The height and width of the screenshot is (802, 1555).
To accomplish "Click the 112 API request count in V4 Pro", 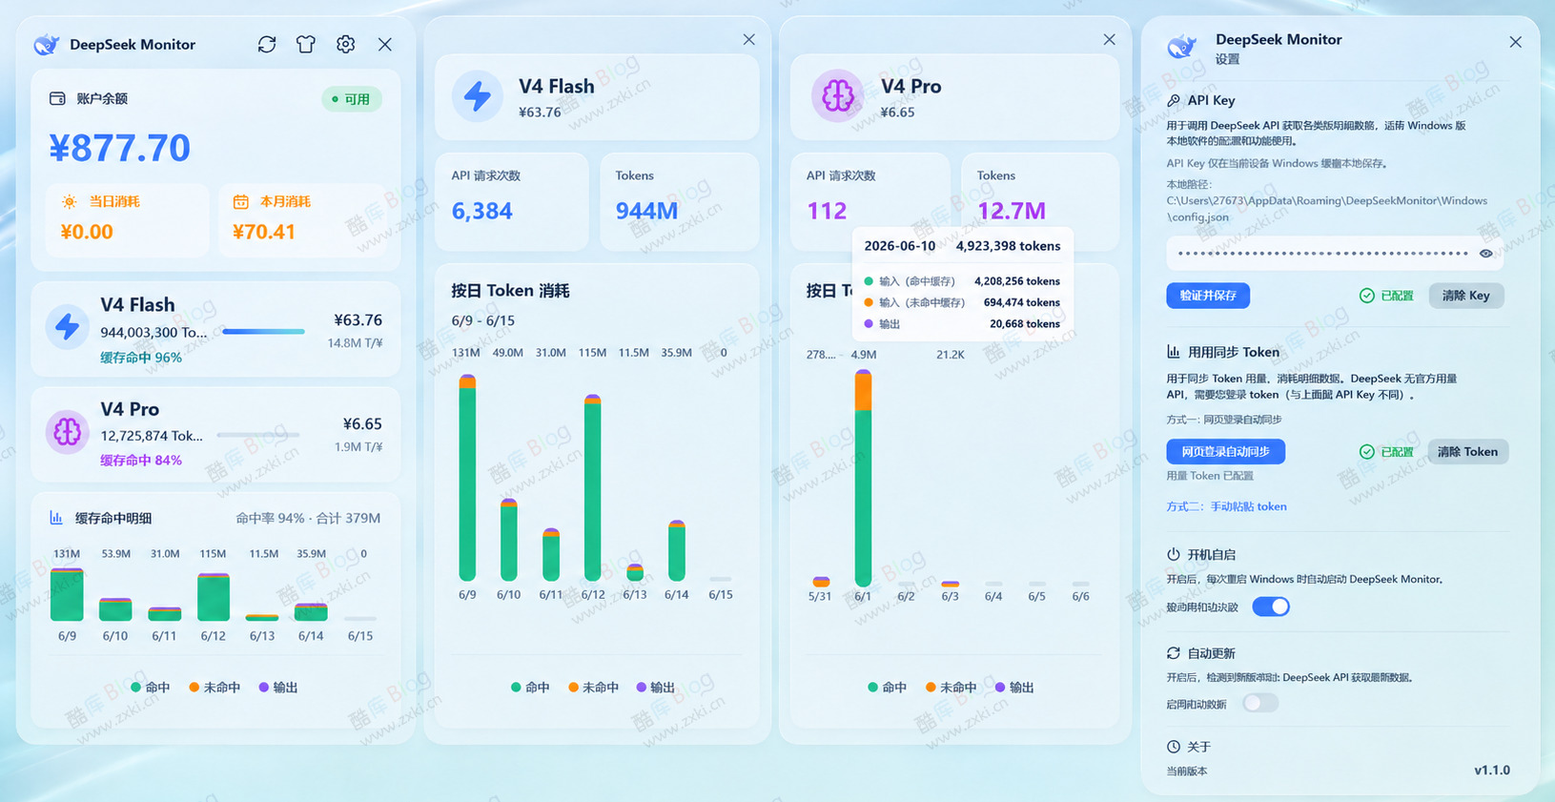I will coord(827,211).
